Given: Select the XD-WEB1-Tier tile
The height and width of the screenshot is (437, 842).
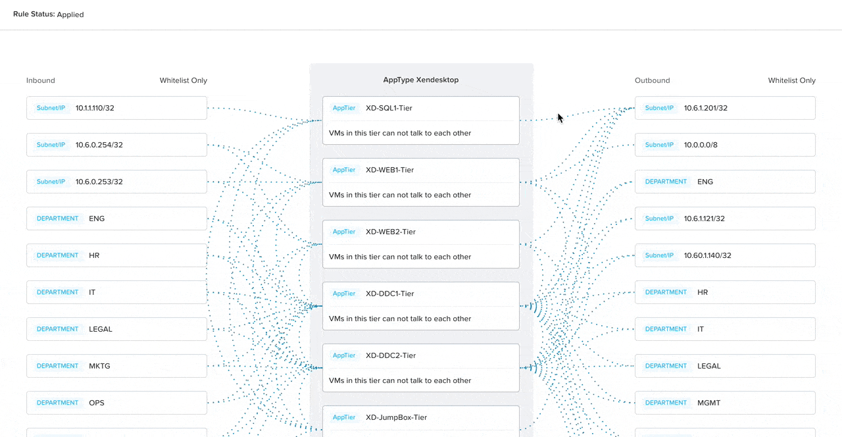Looking at the screenshot, I should (x=421, y=182).
